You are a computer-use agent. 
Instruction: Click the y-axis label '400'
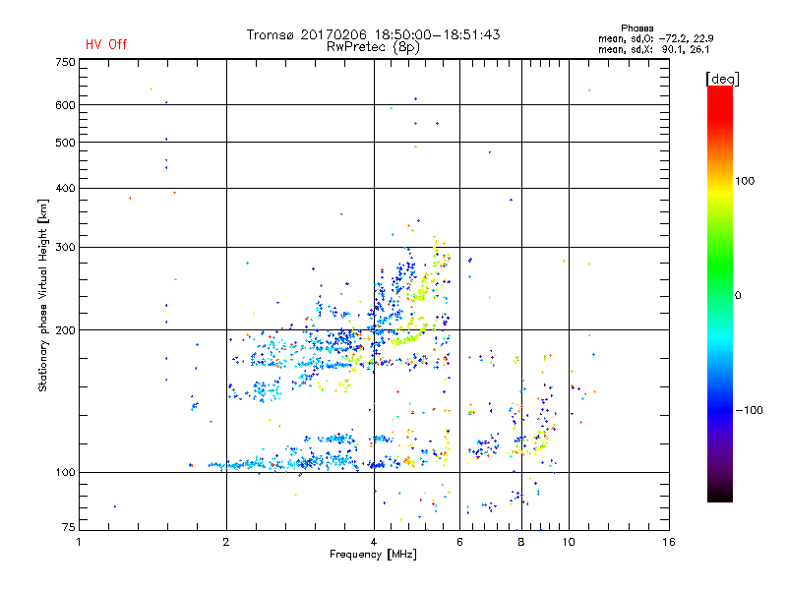pyautogui.click(x=65, y=188)
